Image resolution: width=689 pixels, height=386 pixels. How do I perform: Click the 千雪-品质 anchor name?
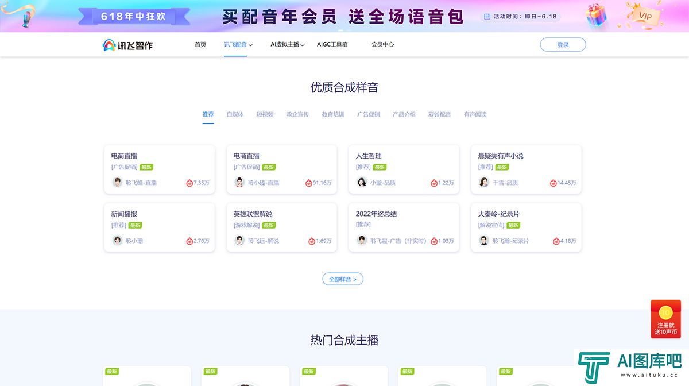[x=505, y=183]
